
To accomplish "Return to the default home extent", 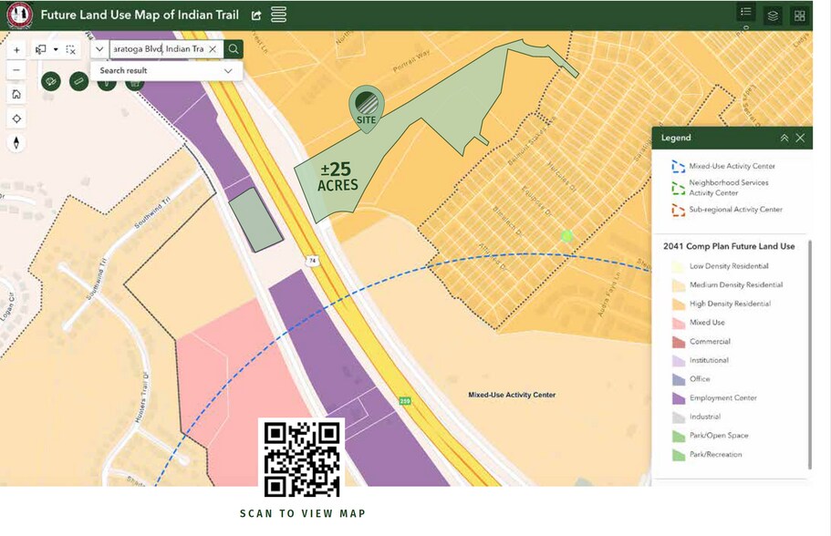I will [x=16, y=94].
